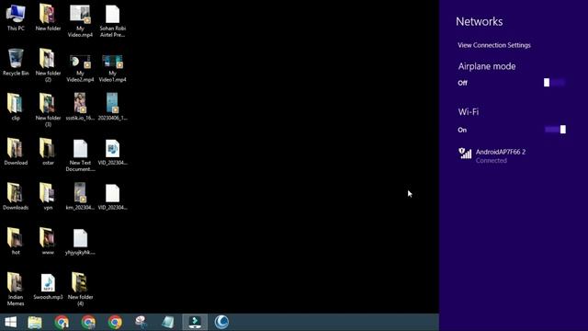Toggle the Airplane mode switch
The width and height of the screenshot is (588, 331).
(554, 83)
